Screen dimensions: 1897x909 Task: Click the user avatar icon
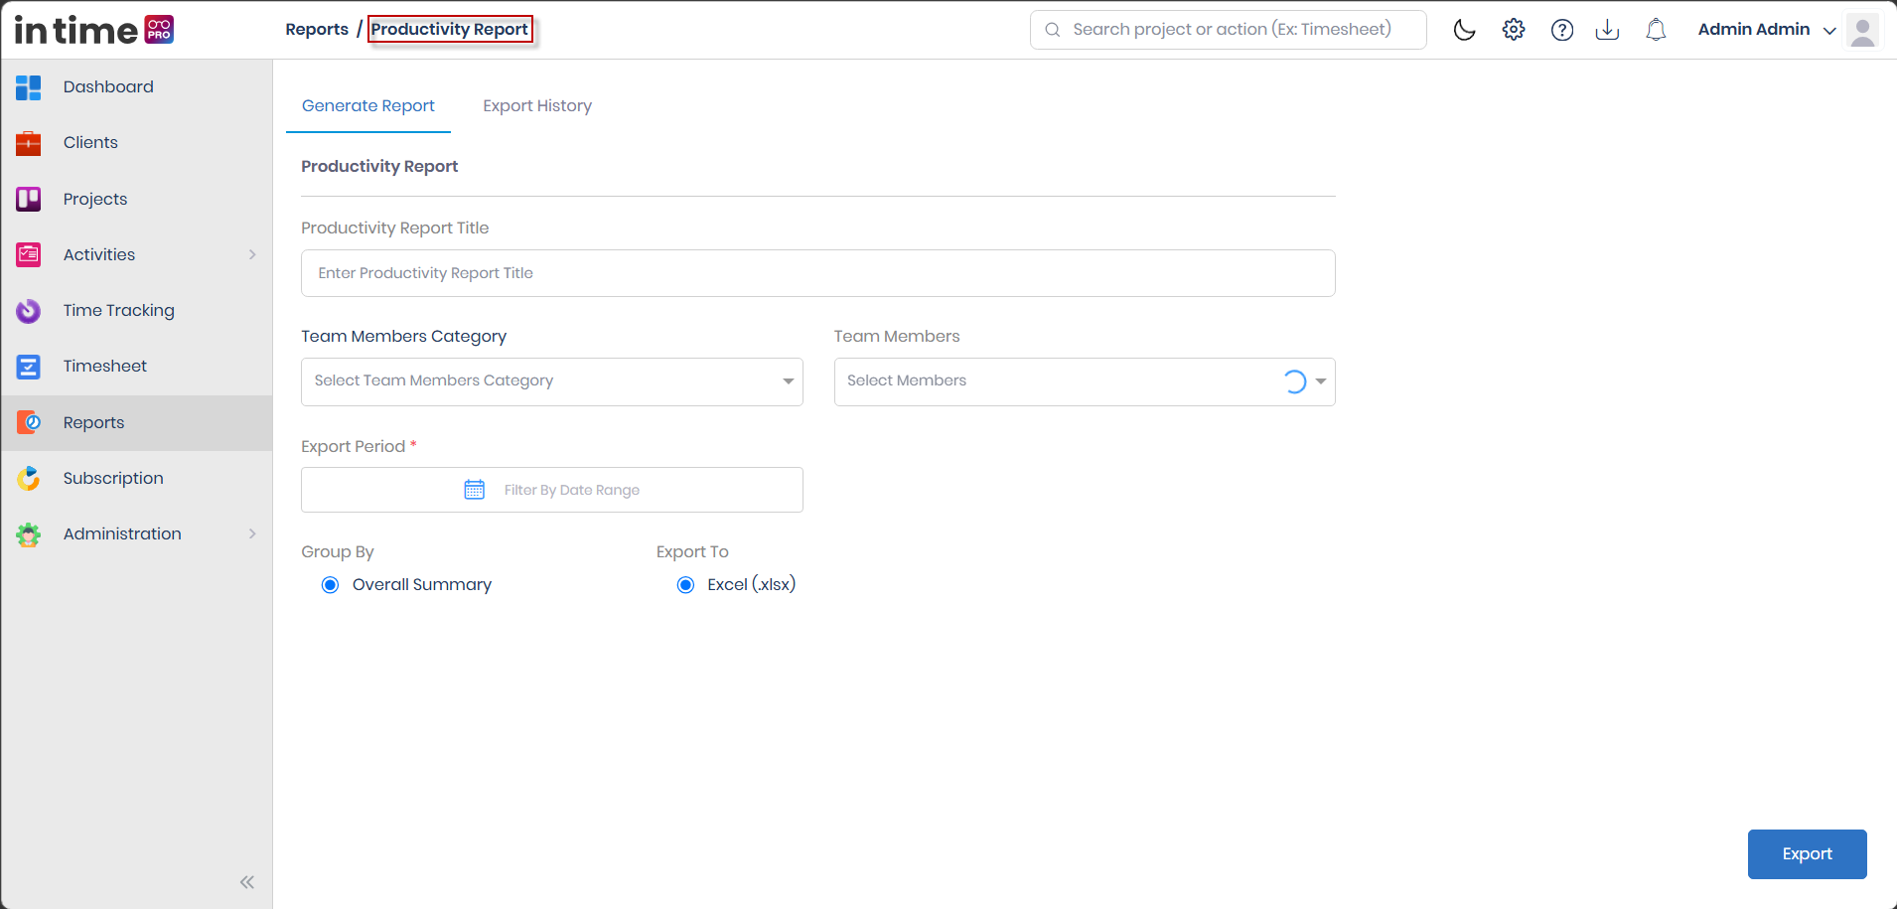pyautogui.click(x=1863, y=30)
